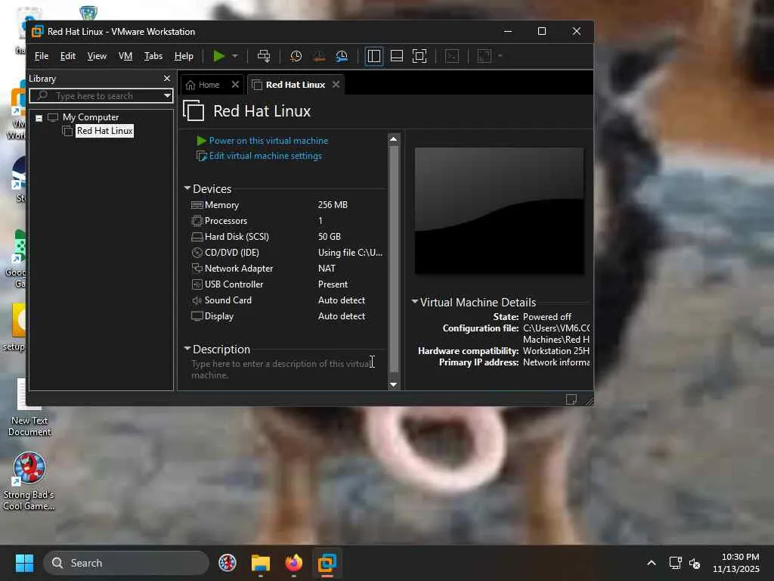Click the VMware Workstation taskbar icon

pos(327,563)
